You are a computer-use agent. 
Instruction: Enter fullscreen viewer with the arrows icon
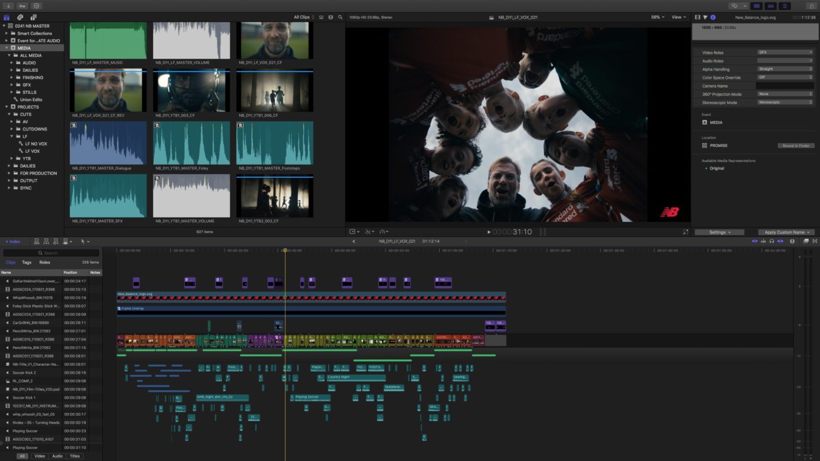coord(686,231)
